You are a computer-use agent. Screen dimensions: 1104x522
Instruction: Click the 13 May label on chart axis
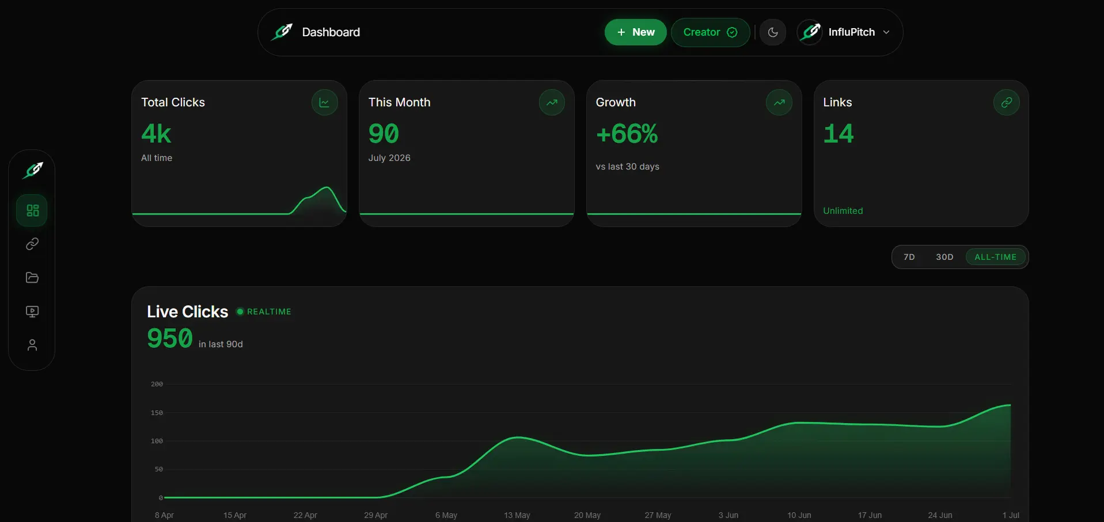[x=517, y=515]
